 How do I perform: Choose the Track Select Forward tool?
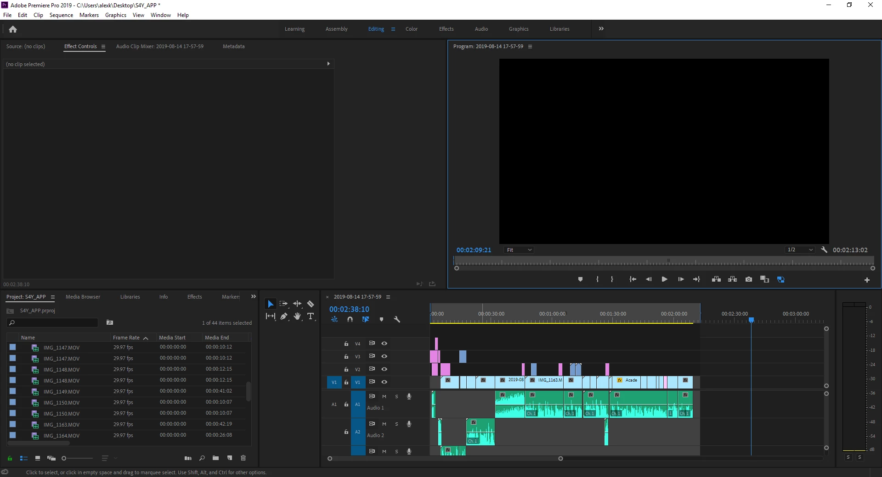pyautogui.click(x=284, y=304)
